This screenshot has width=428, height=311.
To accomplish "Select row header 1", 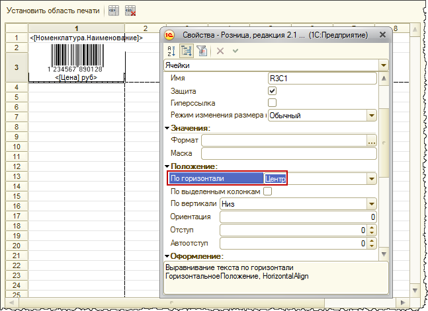I will click(17, 38).
